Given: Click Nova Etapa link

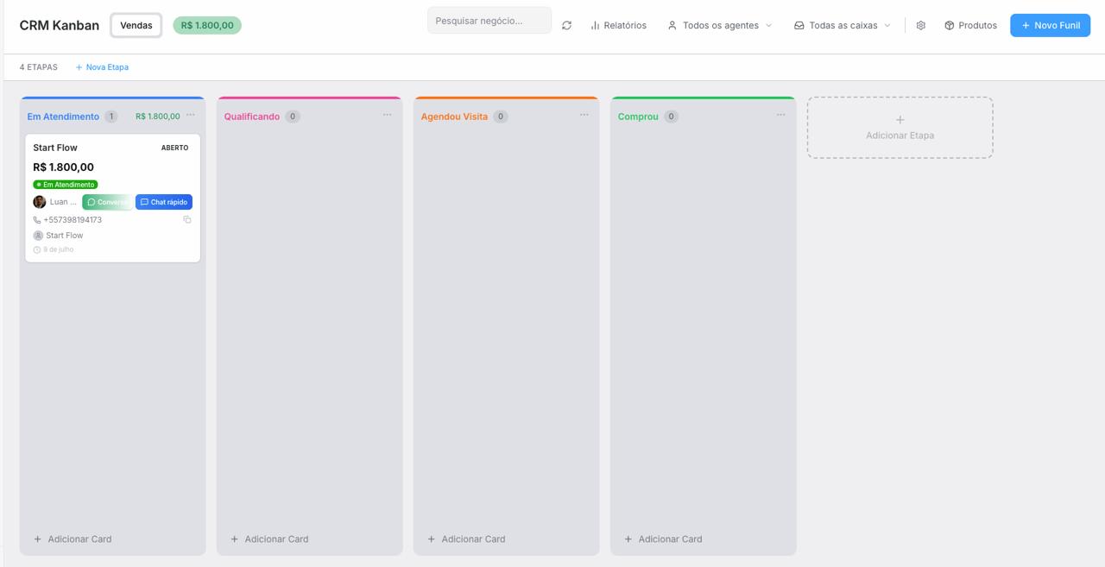Looking at the screenshot, I should (102, 67).
